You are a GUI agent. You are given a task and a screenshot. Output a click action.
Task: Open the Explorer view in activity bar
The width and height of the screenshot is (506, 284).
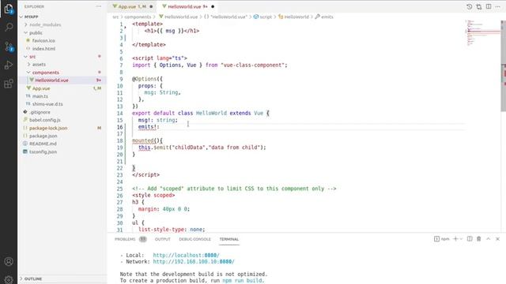pyautogui.click(x=9, y=9)
